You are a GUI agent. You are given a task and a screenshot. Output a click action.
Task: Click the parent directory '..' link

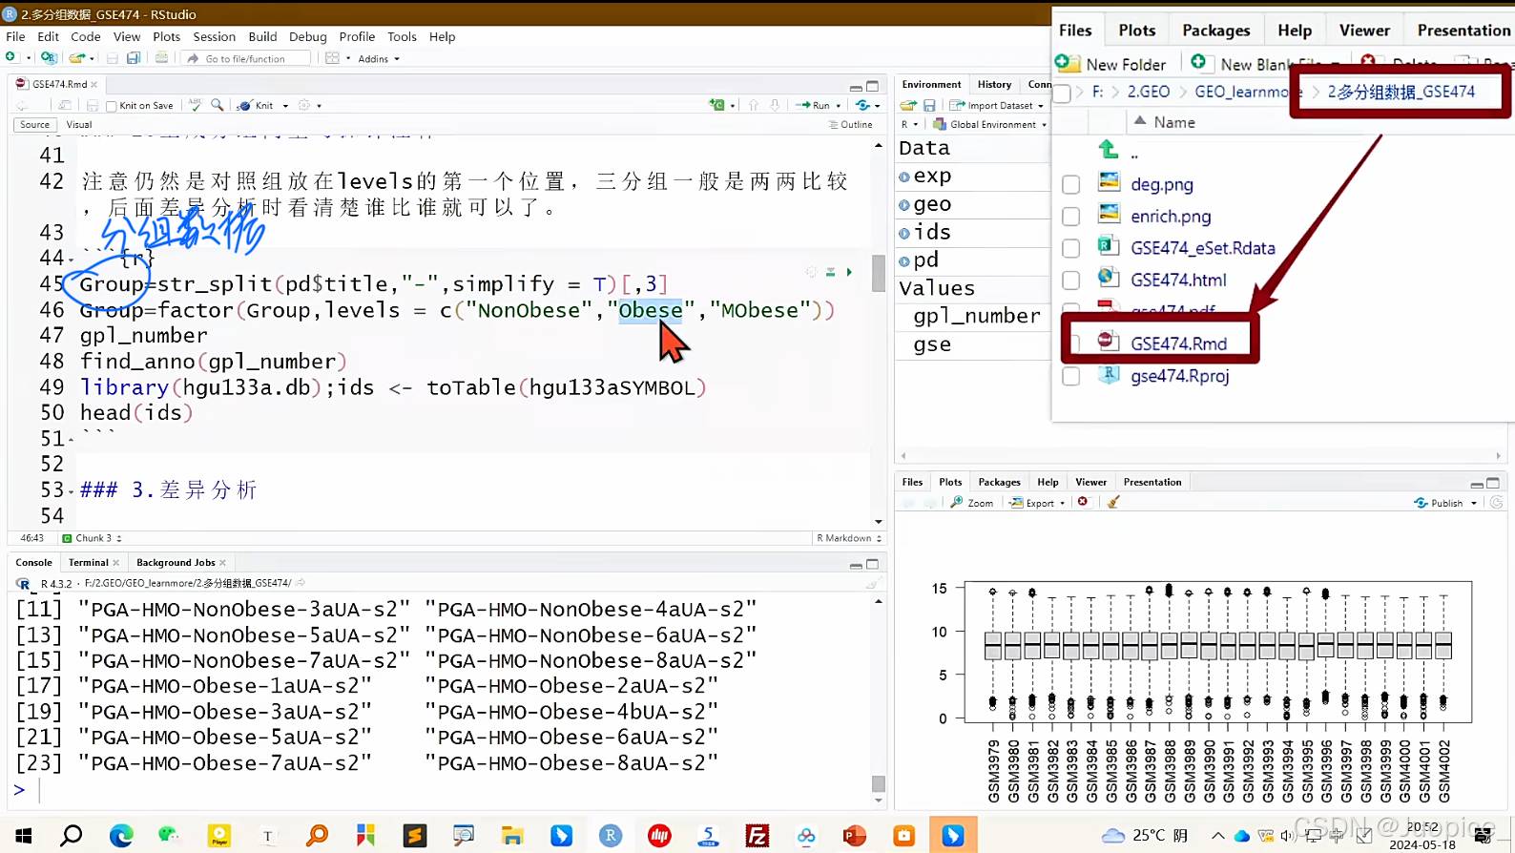click(1133, 153)
